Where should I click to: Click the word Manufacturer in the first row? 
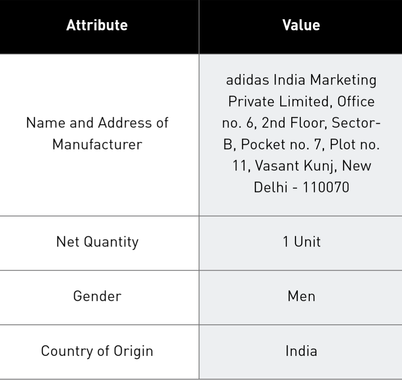(97, 144)
